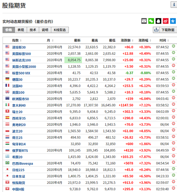Share to QQ with black penguin icon

click(158, 21)
